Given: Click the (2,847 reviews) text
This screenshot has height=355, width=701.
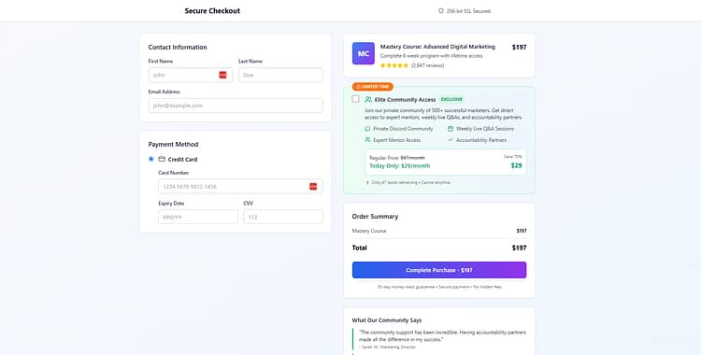Looking at the screenshot, I should (x=428, y=65).
